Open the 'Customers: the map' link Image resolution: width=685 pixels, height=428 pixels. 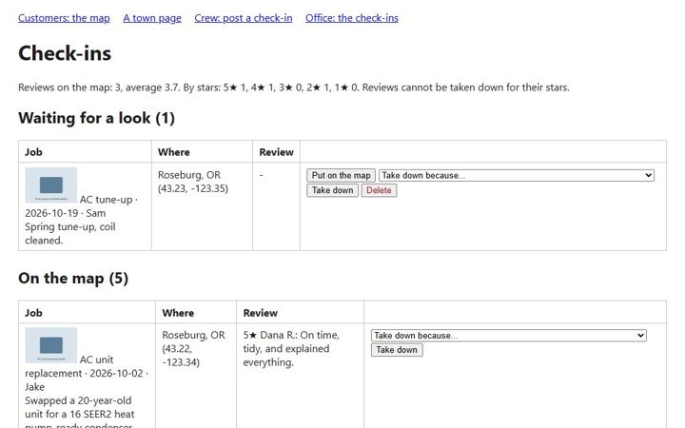[x=64, y=18]
